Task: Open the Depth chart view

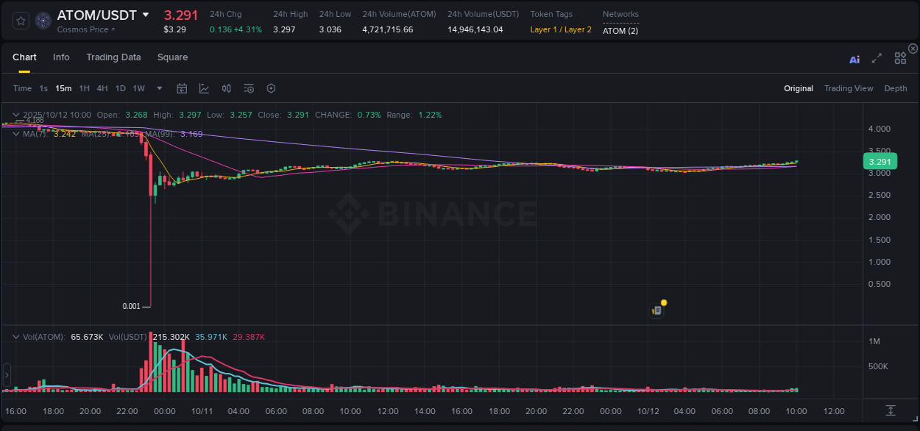Action: (x=895, y=88)
